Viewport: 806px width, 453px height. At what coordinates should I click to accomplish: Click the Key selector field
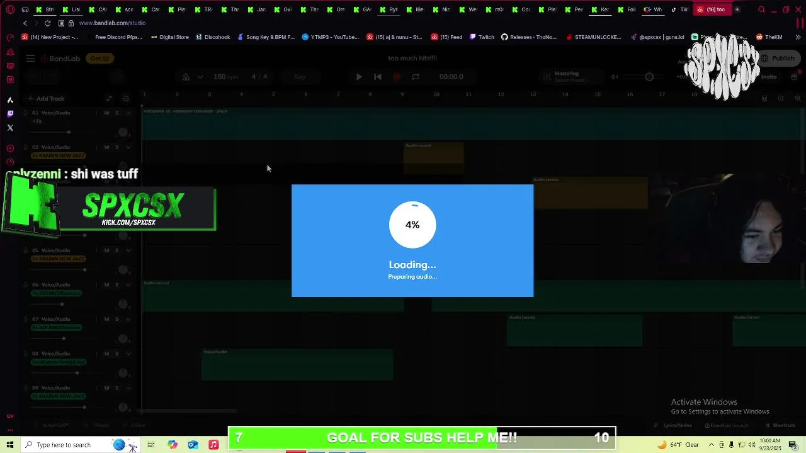300,77
